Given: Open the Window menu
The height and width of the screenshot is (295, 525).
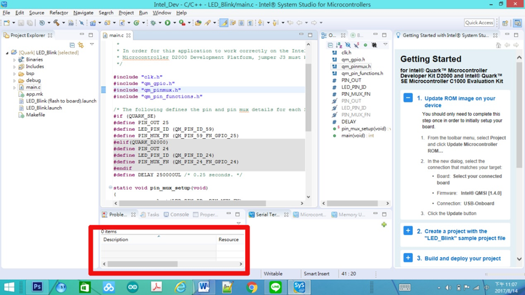Looking at the screenshot, I should [x=161, y=13].
